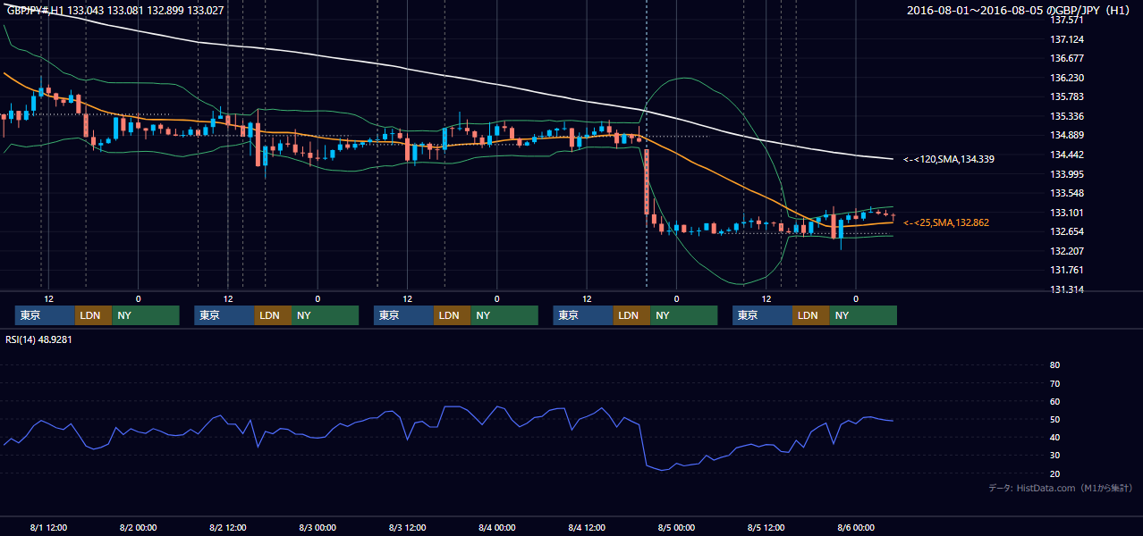Viewport: 1143px width, 536px height.
Task: Click RSI level 70 label
Action: 1054,383
